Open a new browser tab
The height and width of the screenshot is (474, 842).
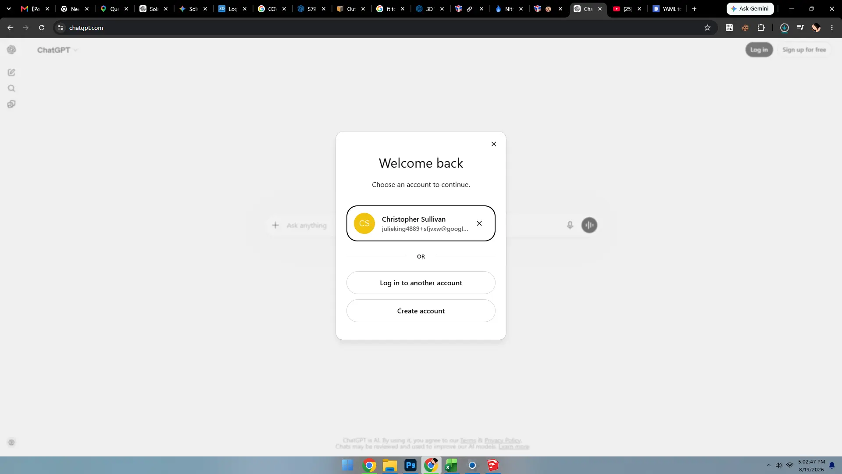(x=694, y=9)
